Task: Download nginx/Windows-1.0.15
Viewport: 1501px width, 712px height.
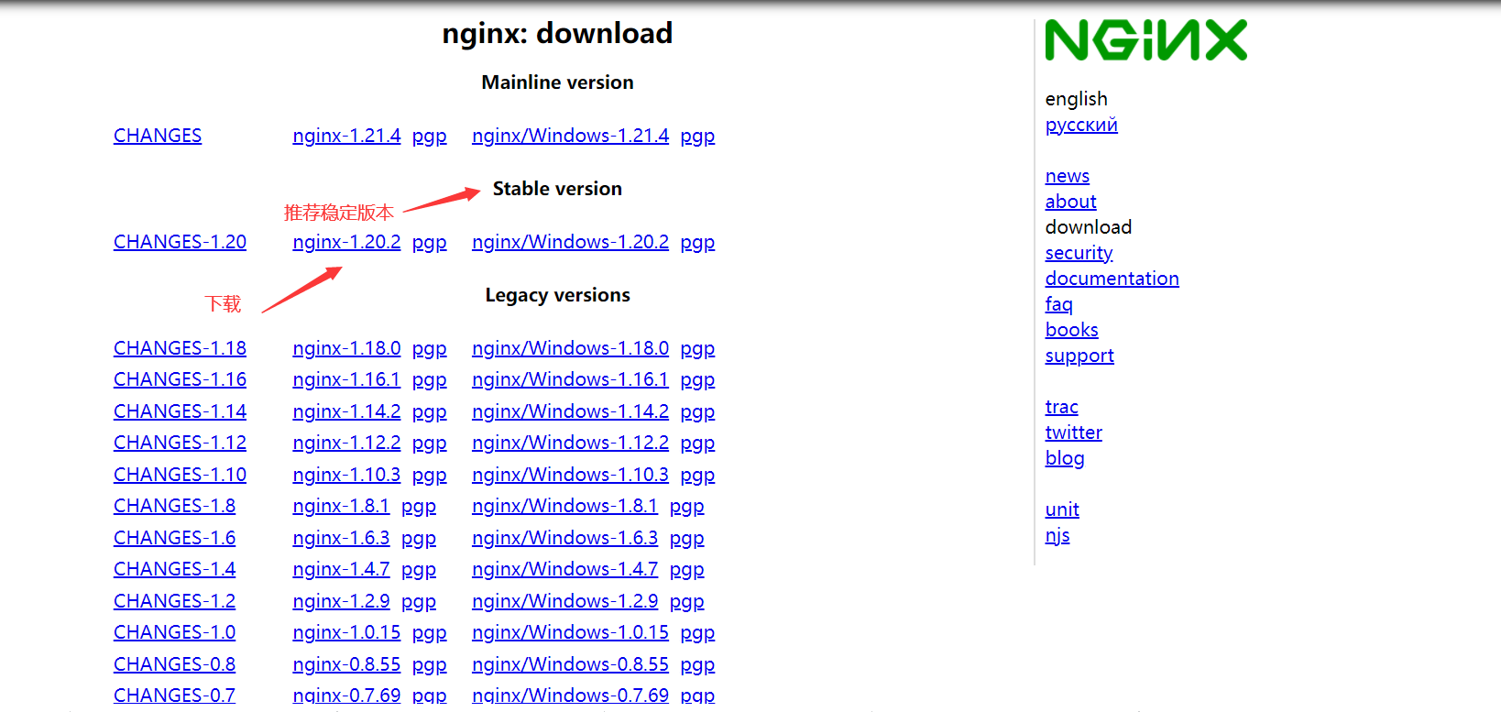Action: tap(570, 632)
